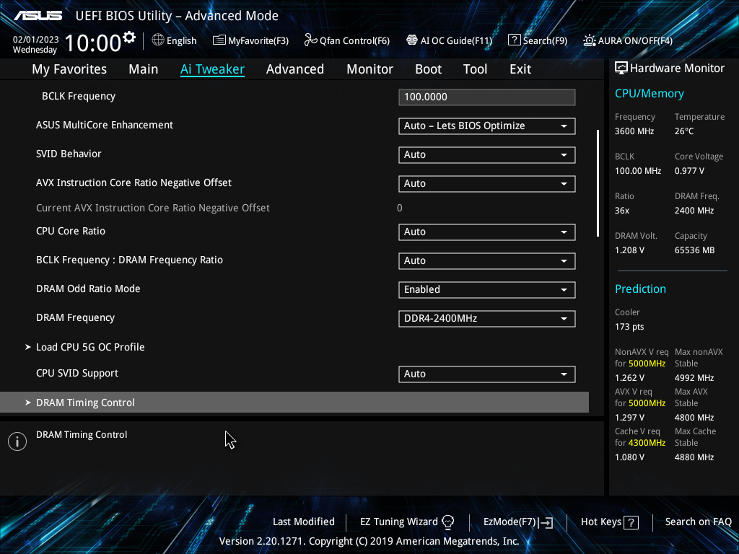This screenshot has height=554, width=739.
Task: Click the EZ Tuning Wizard lightbulb icon
Action: [x=447, y=522]
